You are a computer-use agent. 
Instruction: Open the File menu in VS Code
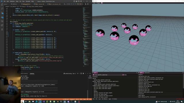(5, 1)
